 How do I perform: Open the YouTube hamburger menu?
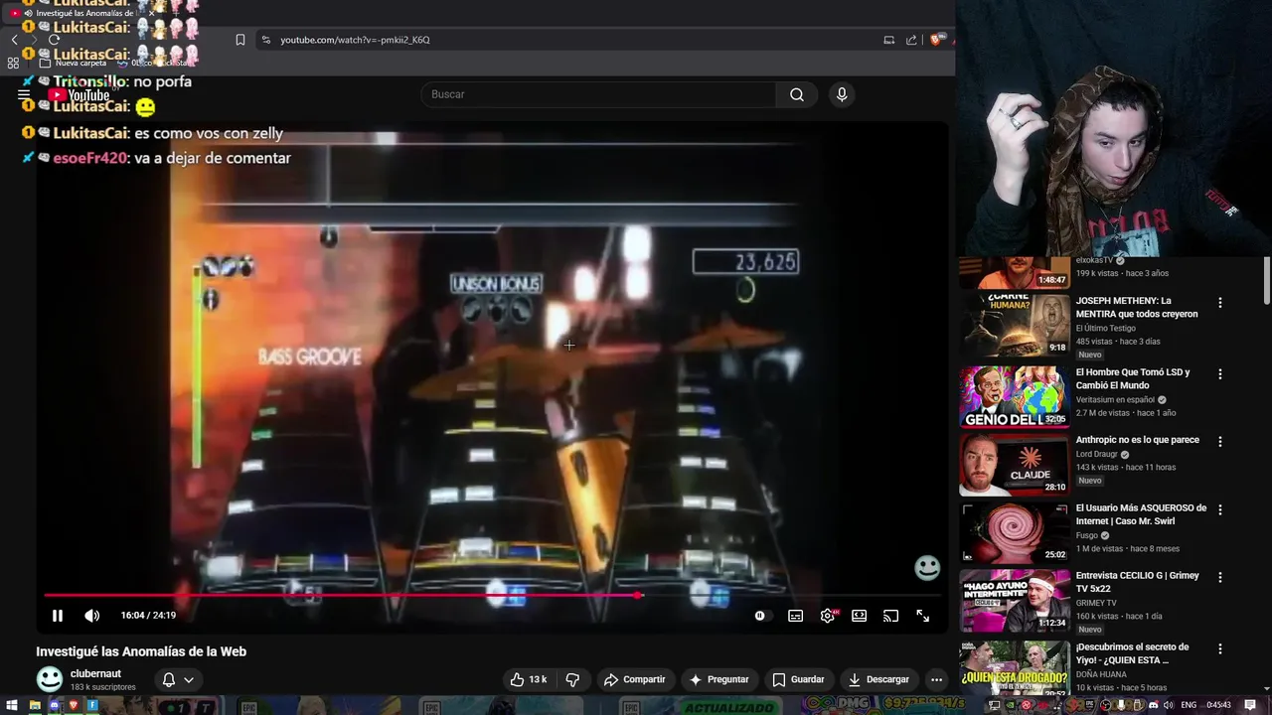coord(24,95)
